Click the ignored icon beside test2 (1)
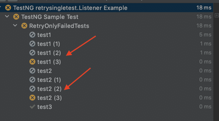This screenshot has width=219, height=121. click(32, 80)
